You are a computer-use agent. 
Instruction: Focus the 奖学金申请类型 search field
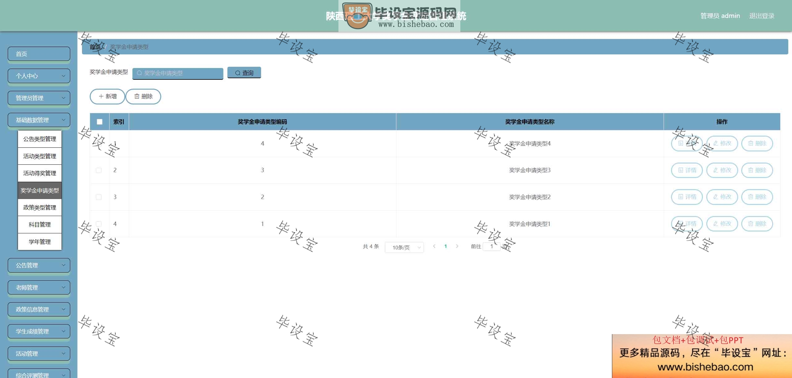[178, 73]
